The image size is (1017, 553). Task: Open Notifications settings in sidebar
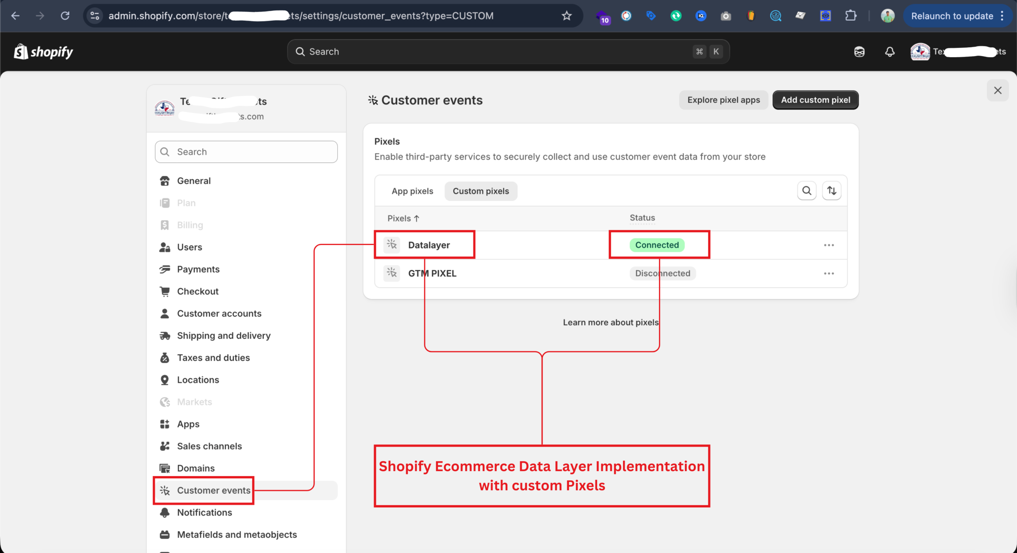pyautogui.click(x=204, y=513)
